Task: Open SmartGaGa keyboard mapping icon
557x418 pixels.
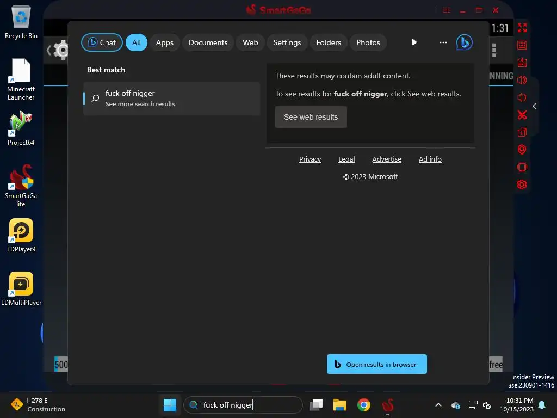Action: tap(522, 45)
